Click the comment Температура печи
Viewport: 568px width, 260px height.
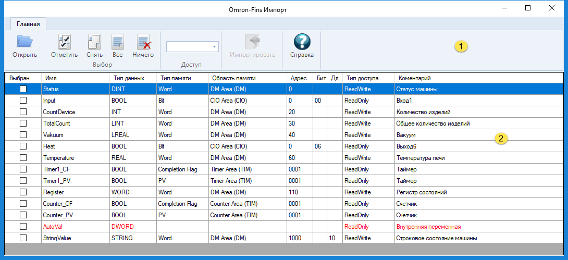coord(479,158)
